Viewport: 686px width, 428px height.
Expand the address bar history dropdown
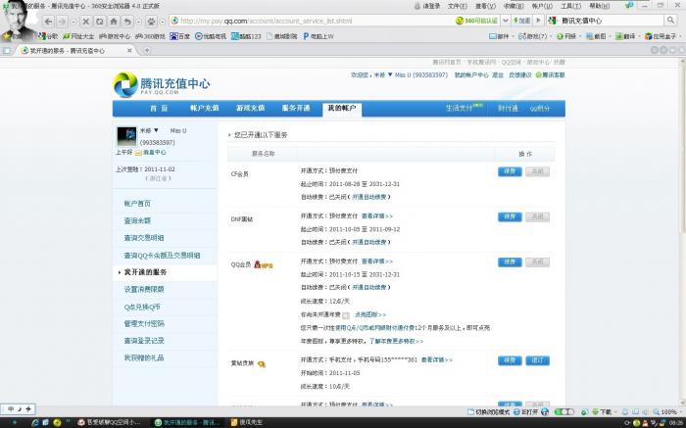pyautogui.click(x=506, y=21)
